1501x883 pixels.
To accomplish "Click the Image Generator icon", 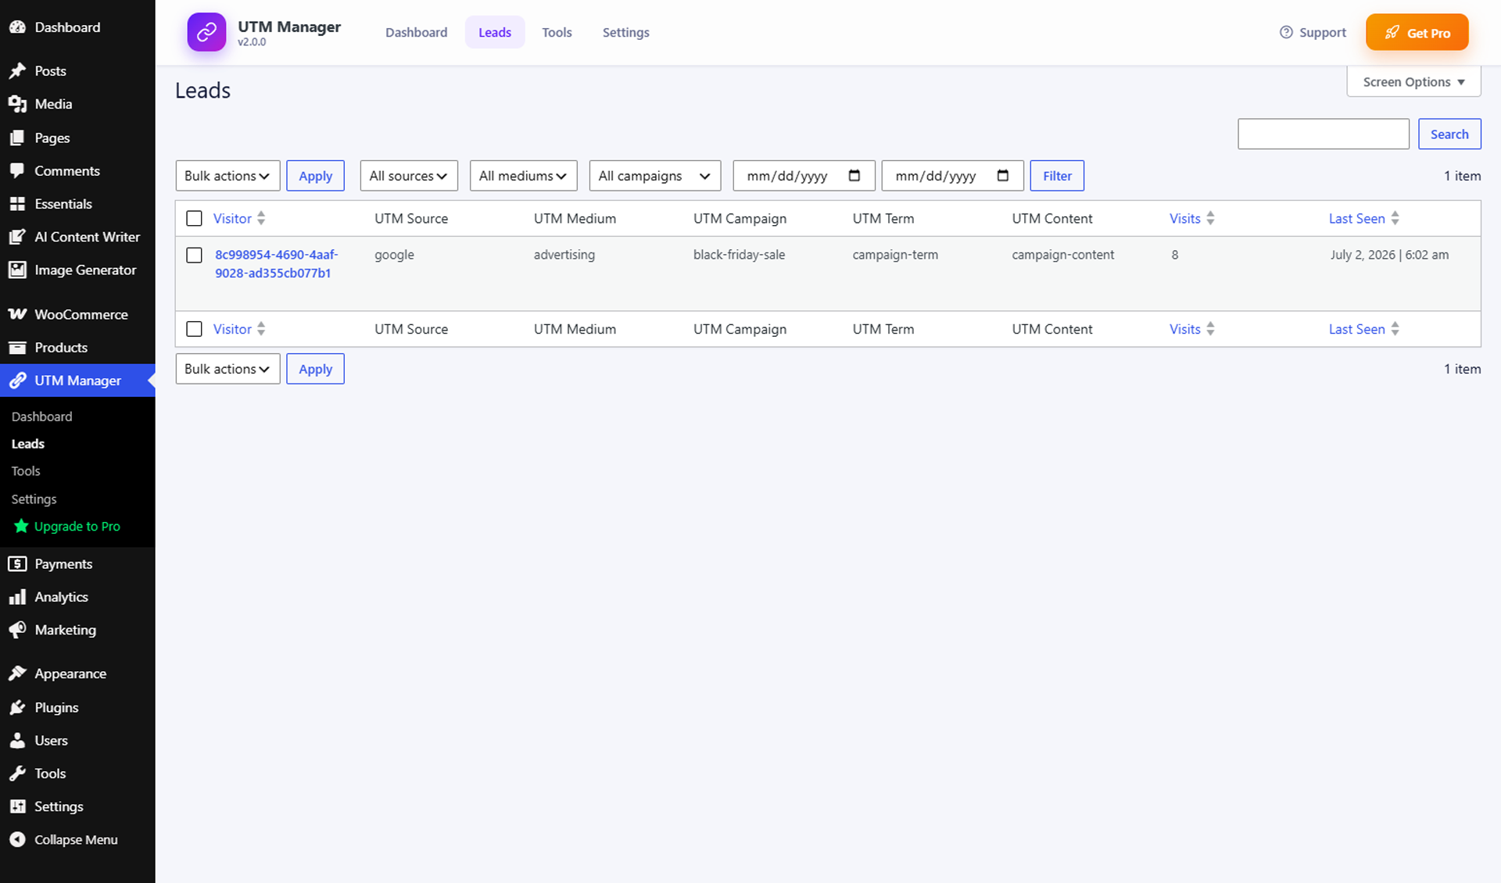I will click(17, 270).
